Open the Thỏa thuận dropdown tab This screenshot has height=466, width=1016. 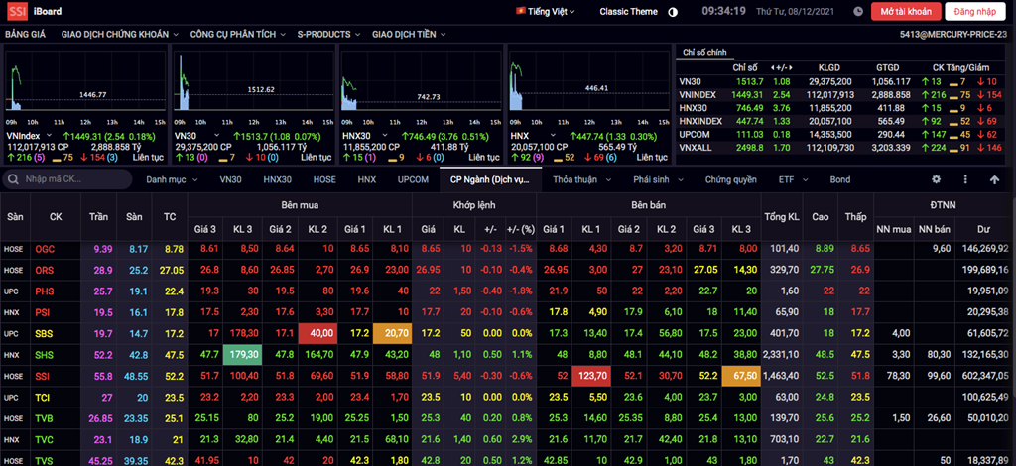[579, 179]
